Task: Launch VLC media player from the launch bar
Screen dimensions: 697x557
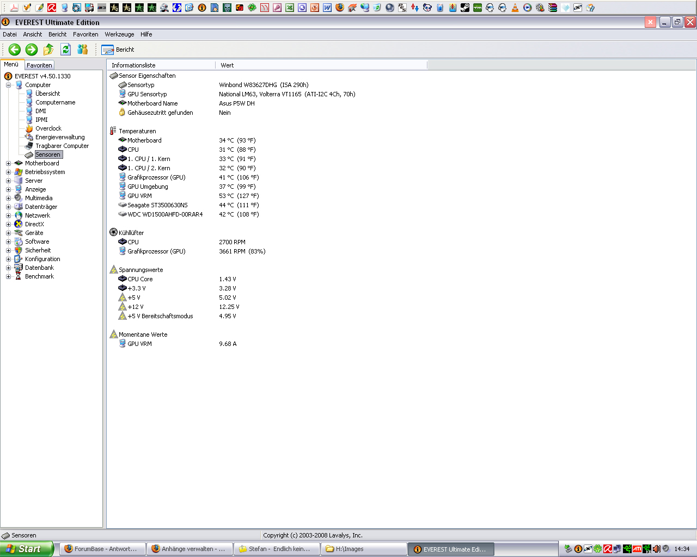Action: tap(515, 8)
